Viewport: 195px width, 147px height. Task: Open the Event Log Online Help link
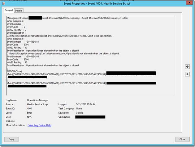[39, 125]
